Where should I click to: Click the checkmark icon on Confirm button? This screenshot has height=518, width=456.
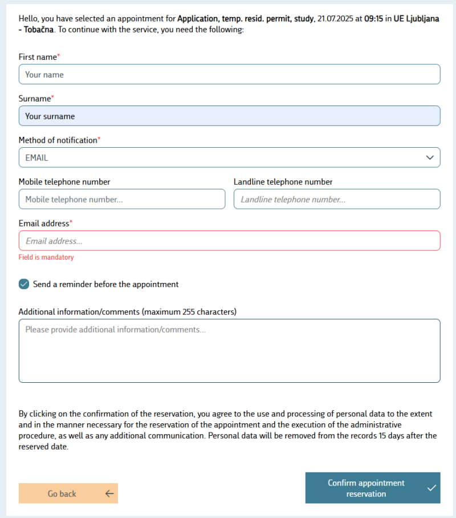pos(431,488)
